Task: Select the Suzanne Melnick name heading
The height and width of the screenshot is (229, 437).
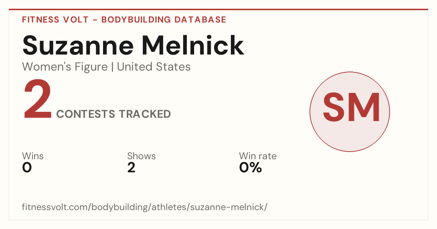Action: tap(133, 45)
